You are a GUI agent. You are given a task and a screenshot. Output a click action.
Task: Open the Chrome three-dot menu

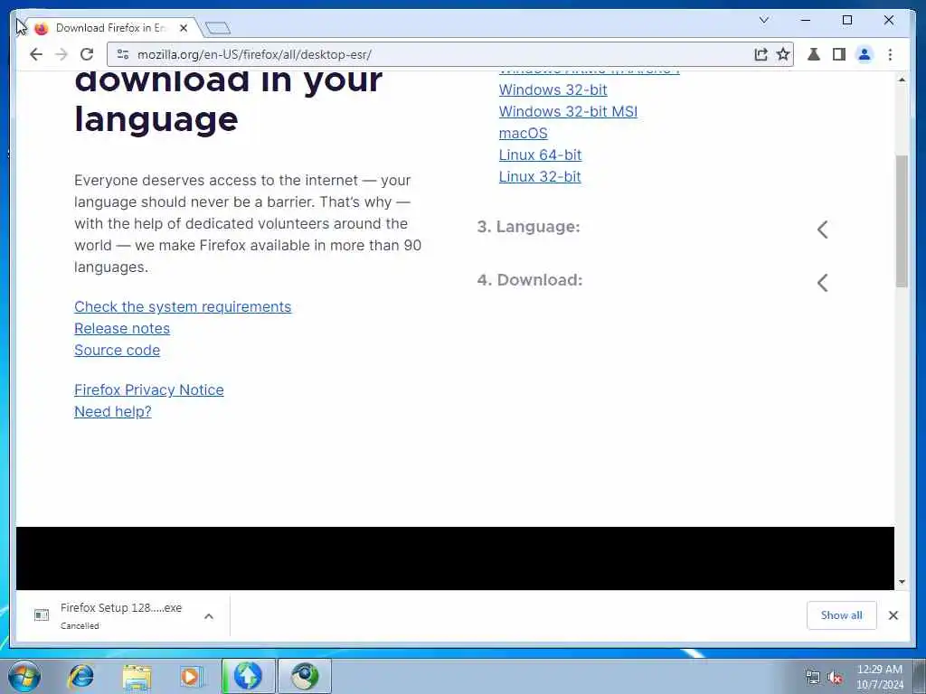890,54
